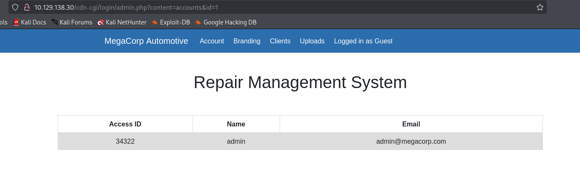580x177 pixels.
Task: Click the admin name cell
Action: (236, 142)
